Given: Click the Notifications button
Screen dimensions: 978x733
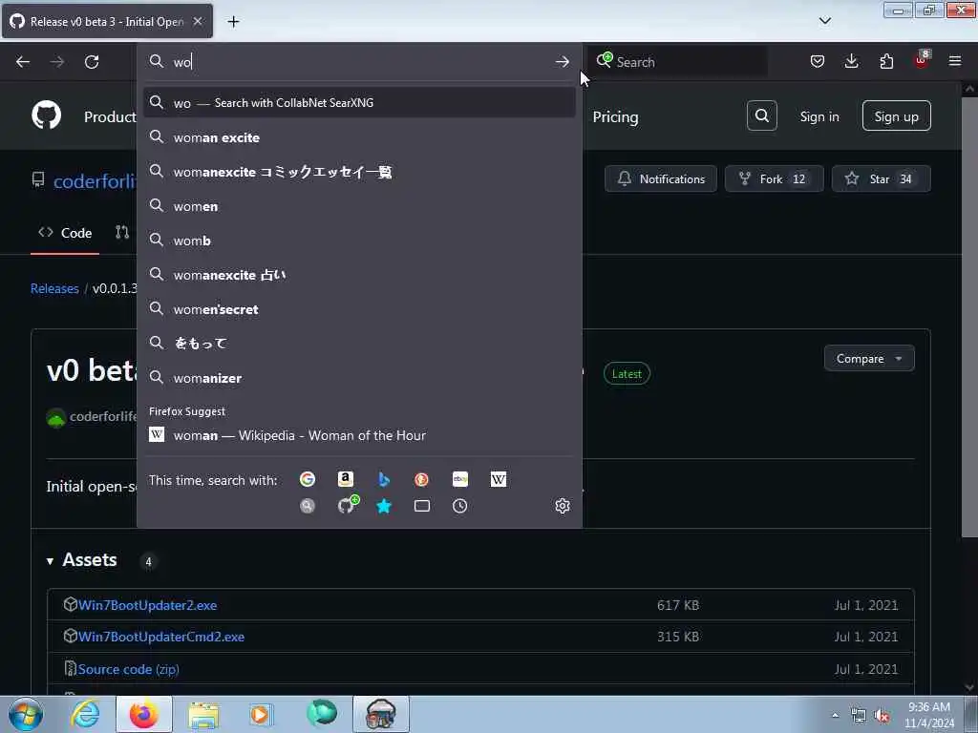Looking at the screenshot, I should coord(661,178).
